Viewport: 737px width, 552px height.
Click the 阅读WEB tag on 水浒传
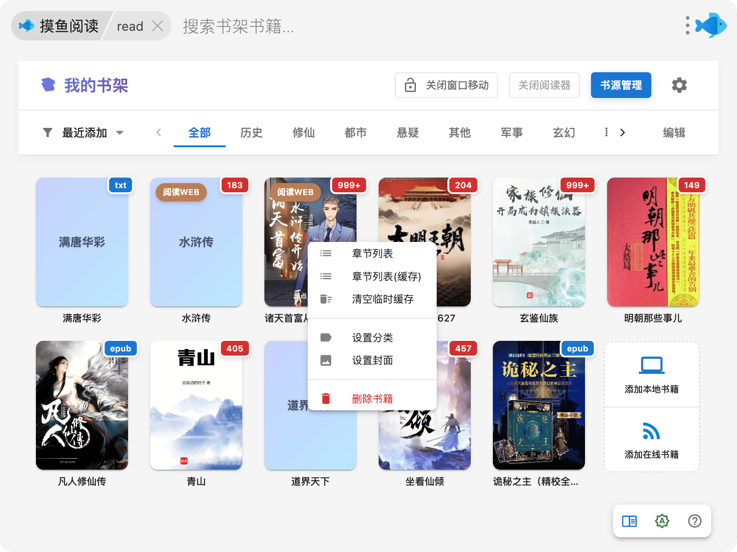[x=181, y=192]
